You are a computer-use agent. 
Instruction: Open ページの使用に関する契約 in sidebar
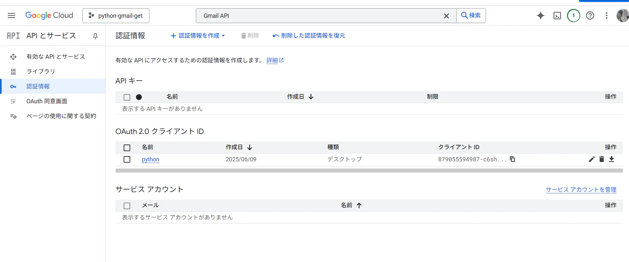click(61, 116)
